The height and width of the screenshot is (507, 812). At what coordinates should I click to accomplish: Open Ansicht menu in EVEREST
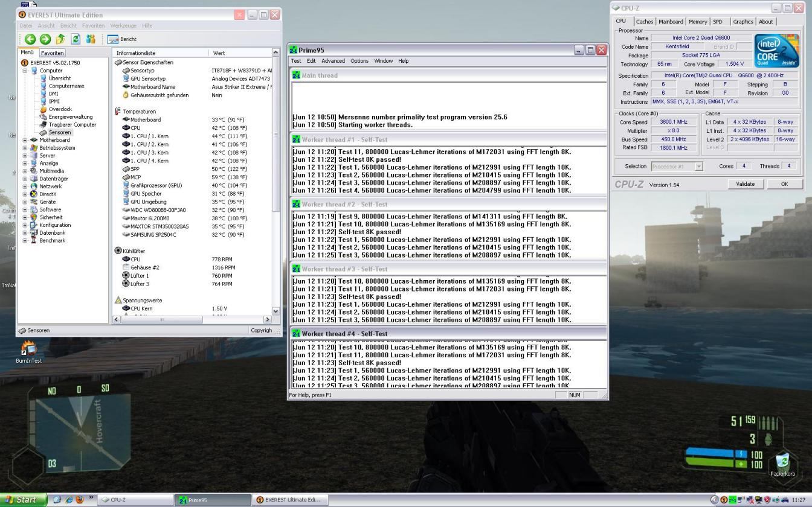point(46,25)
